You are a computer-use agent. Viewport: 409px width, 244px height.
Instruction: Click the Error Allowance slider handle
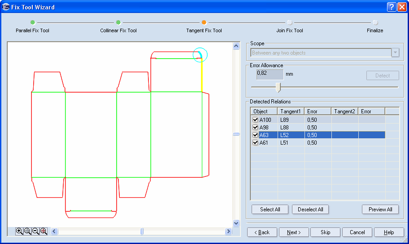278,87
